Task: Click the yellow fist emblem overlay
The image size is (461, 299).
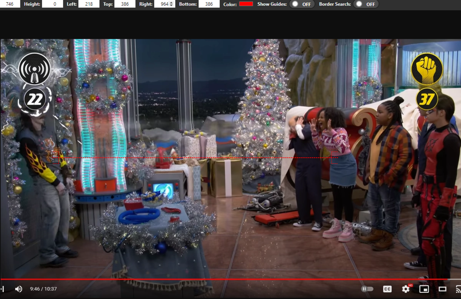Action: click(427, 69)
